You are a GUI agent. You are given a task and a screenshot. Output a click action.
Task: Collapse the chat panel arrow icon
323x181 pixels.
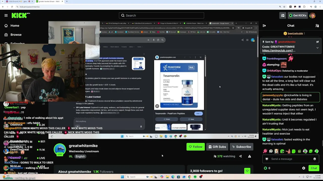tap(264, 26)
